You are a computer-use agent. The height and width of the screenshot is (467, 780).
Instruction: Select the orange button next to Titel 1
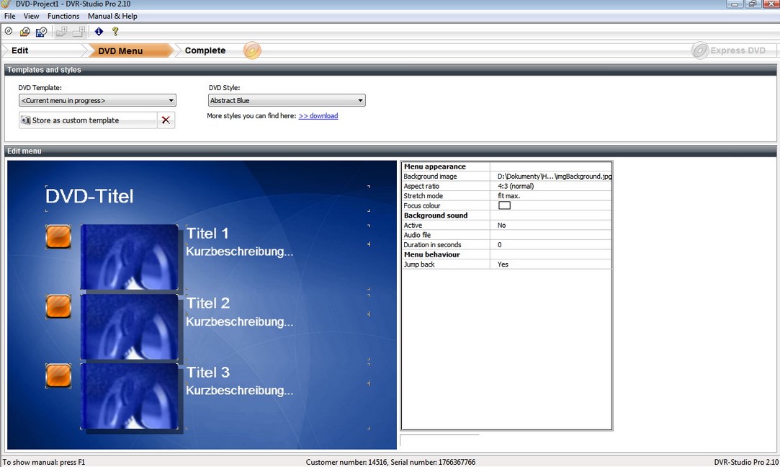[x=58, y=236]
